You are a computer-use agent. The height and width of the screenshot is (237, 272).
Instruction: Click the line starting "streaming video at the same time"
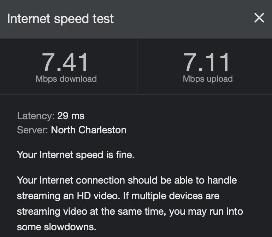pyautogui.click(x=130, y=211)
